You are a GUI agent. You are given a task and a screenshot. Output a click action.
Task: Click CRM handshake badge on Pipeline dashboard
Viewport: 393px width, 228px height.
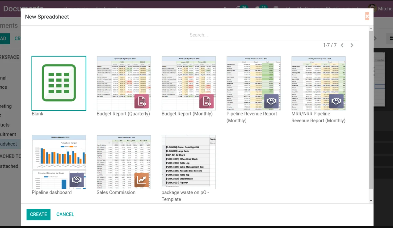[77, 180]
